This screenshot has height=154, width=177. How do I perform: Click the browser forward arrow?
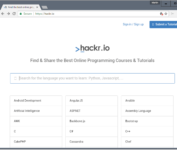click(x=8, y=14)
